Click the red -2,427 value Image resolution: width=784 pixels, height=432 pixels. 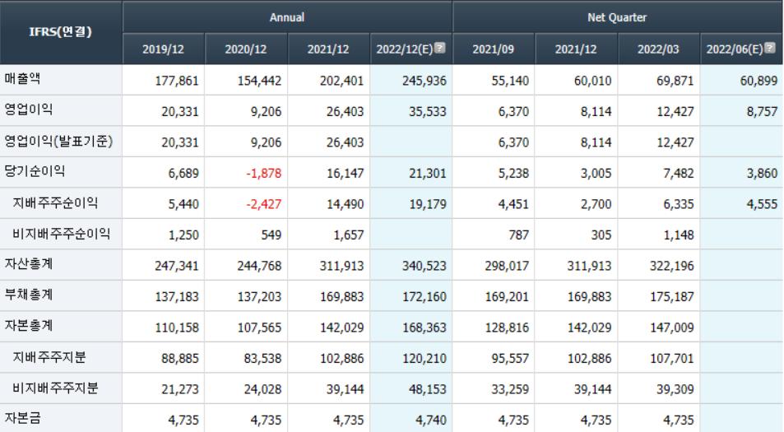[263, 205]
